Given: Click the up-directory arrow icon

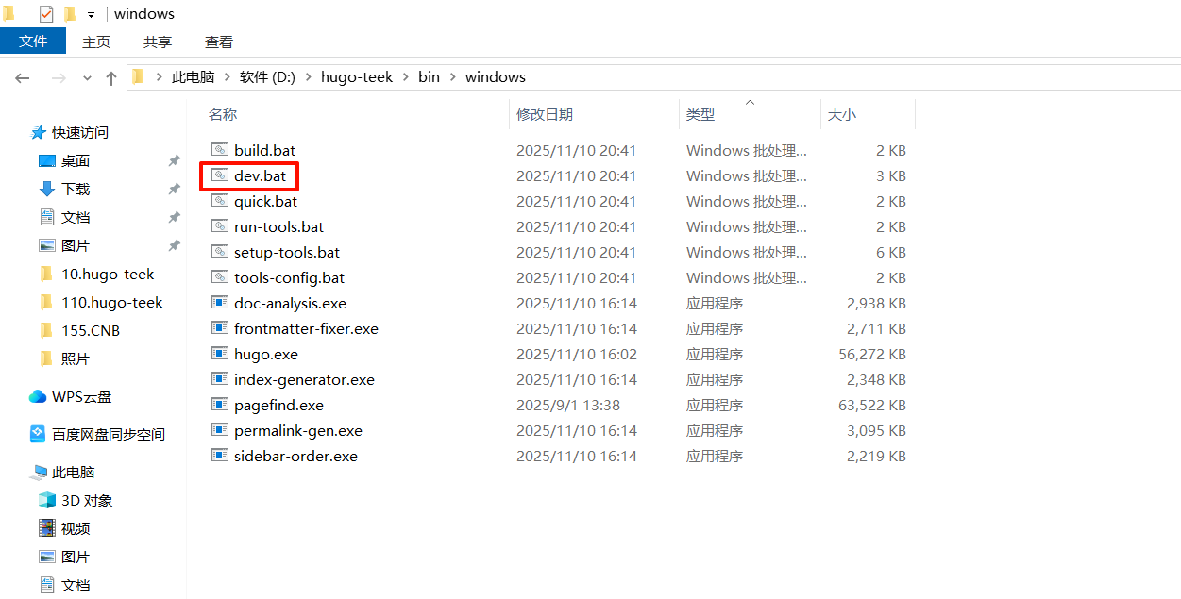Looking at the screenshot, I should point(111,77).
